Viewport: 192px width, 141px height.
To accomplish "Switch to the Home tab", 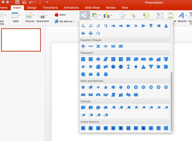I will coord(3,8).
